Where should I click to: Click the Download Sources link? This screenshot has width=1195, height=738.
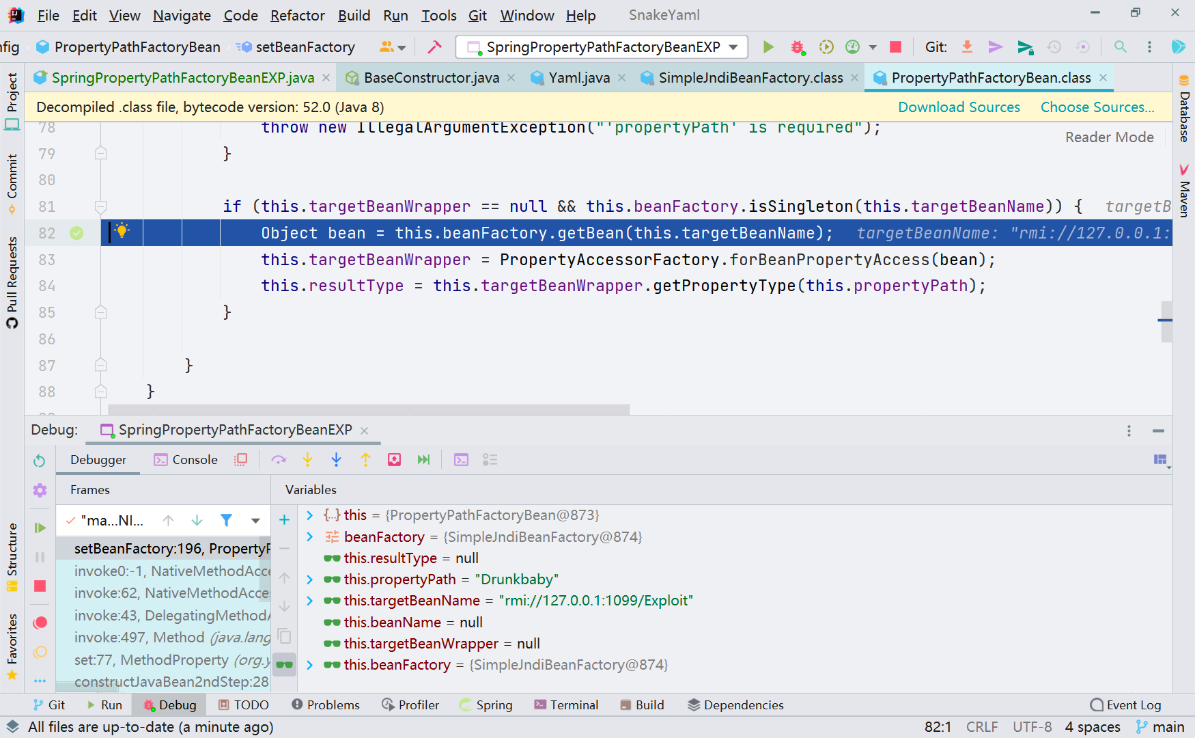click(x=958, y=107)
